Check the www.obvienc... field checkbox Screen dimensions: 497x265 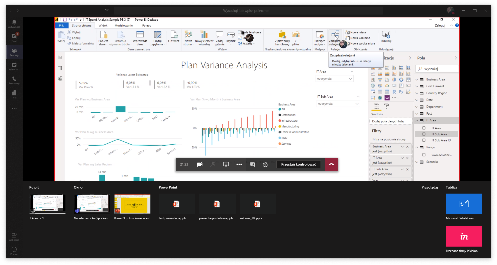click(424, 155)
